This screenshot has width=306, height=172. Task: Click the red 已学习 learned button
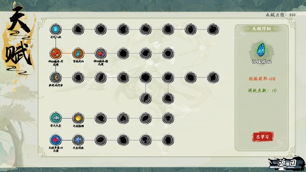[x=262, y=137]
